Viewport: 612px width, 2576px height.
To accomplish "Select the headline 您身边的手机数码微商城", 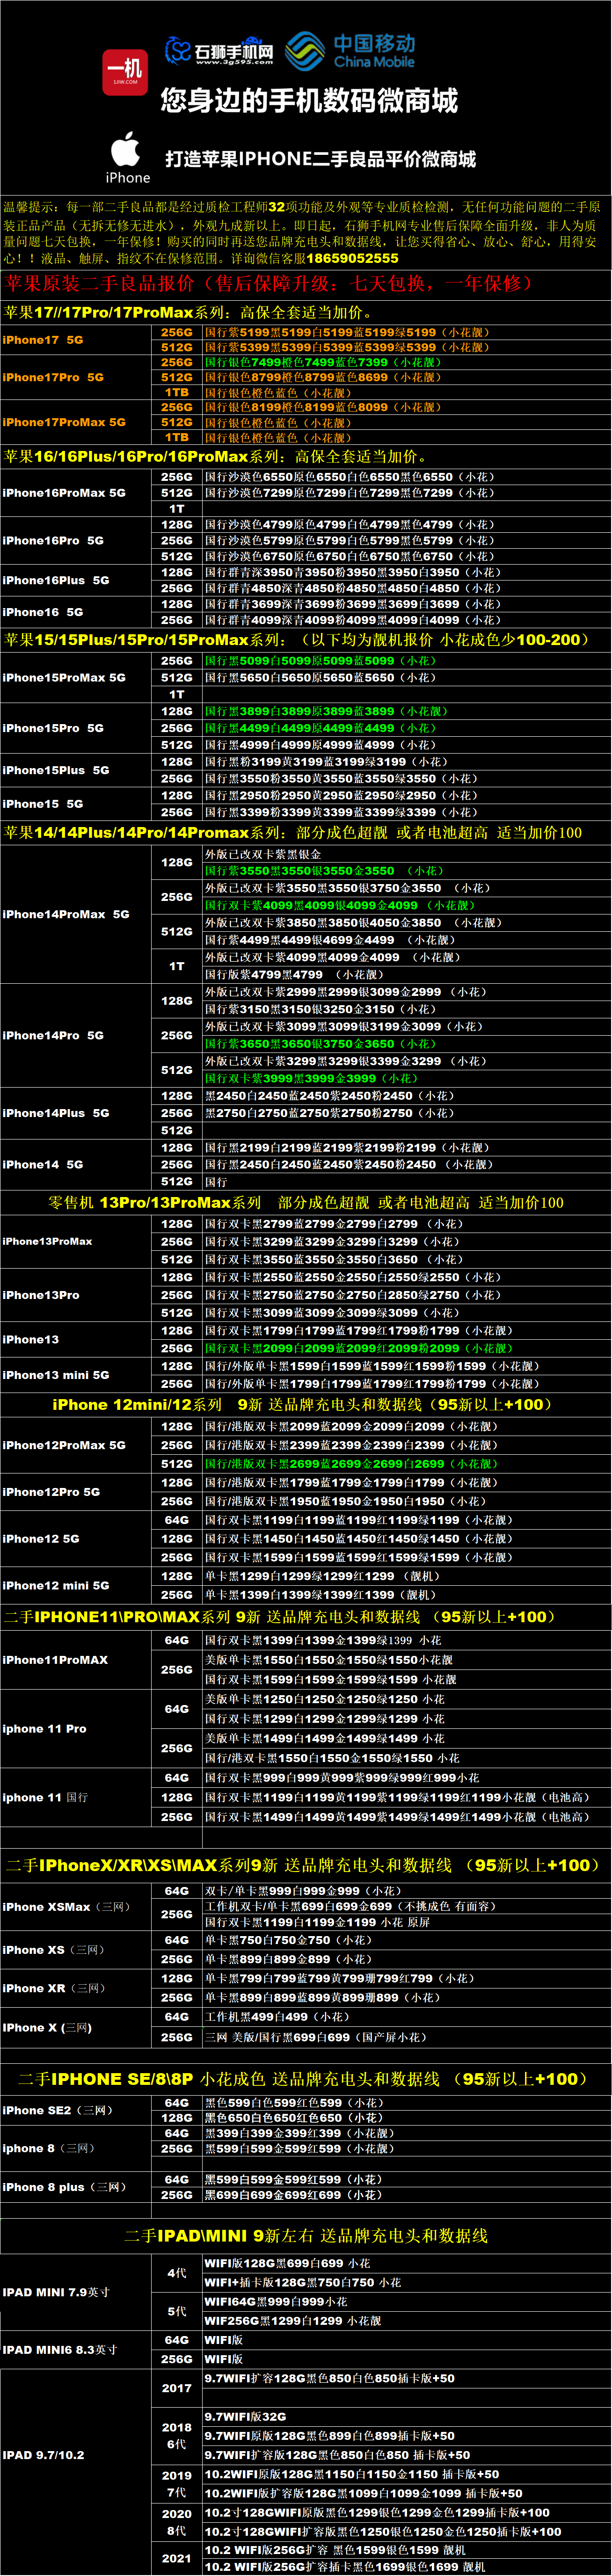I will pyautogui.click(x=309, y=101).
